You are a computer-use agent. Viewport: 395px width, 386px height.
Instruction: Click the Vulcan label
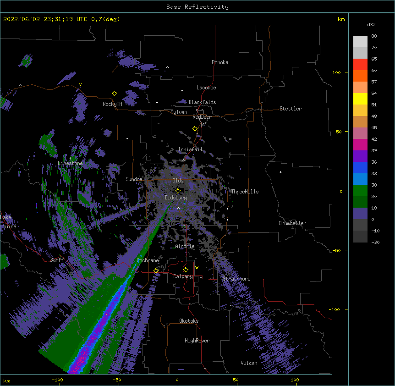coord(249,363)
